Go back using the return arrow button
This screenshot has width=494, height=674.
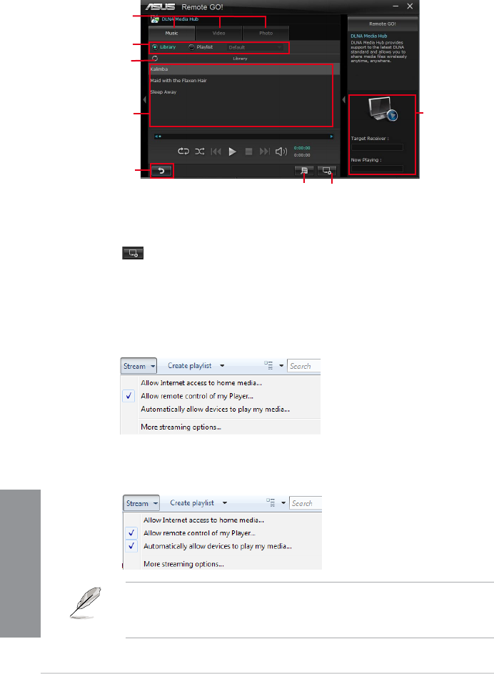161,171
